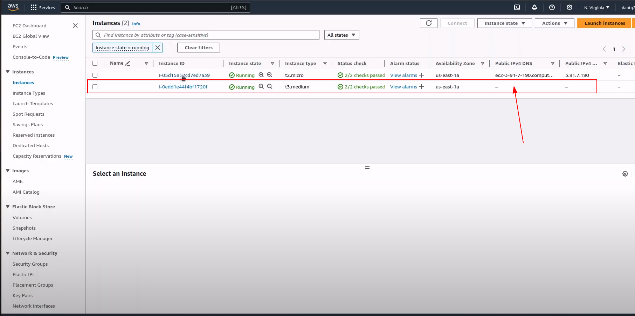
Task: Click View alarms for t3.medium instance
Action: [x=403, y=87]
